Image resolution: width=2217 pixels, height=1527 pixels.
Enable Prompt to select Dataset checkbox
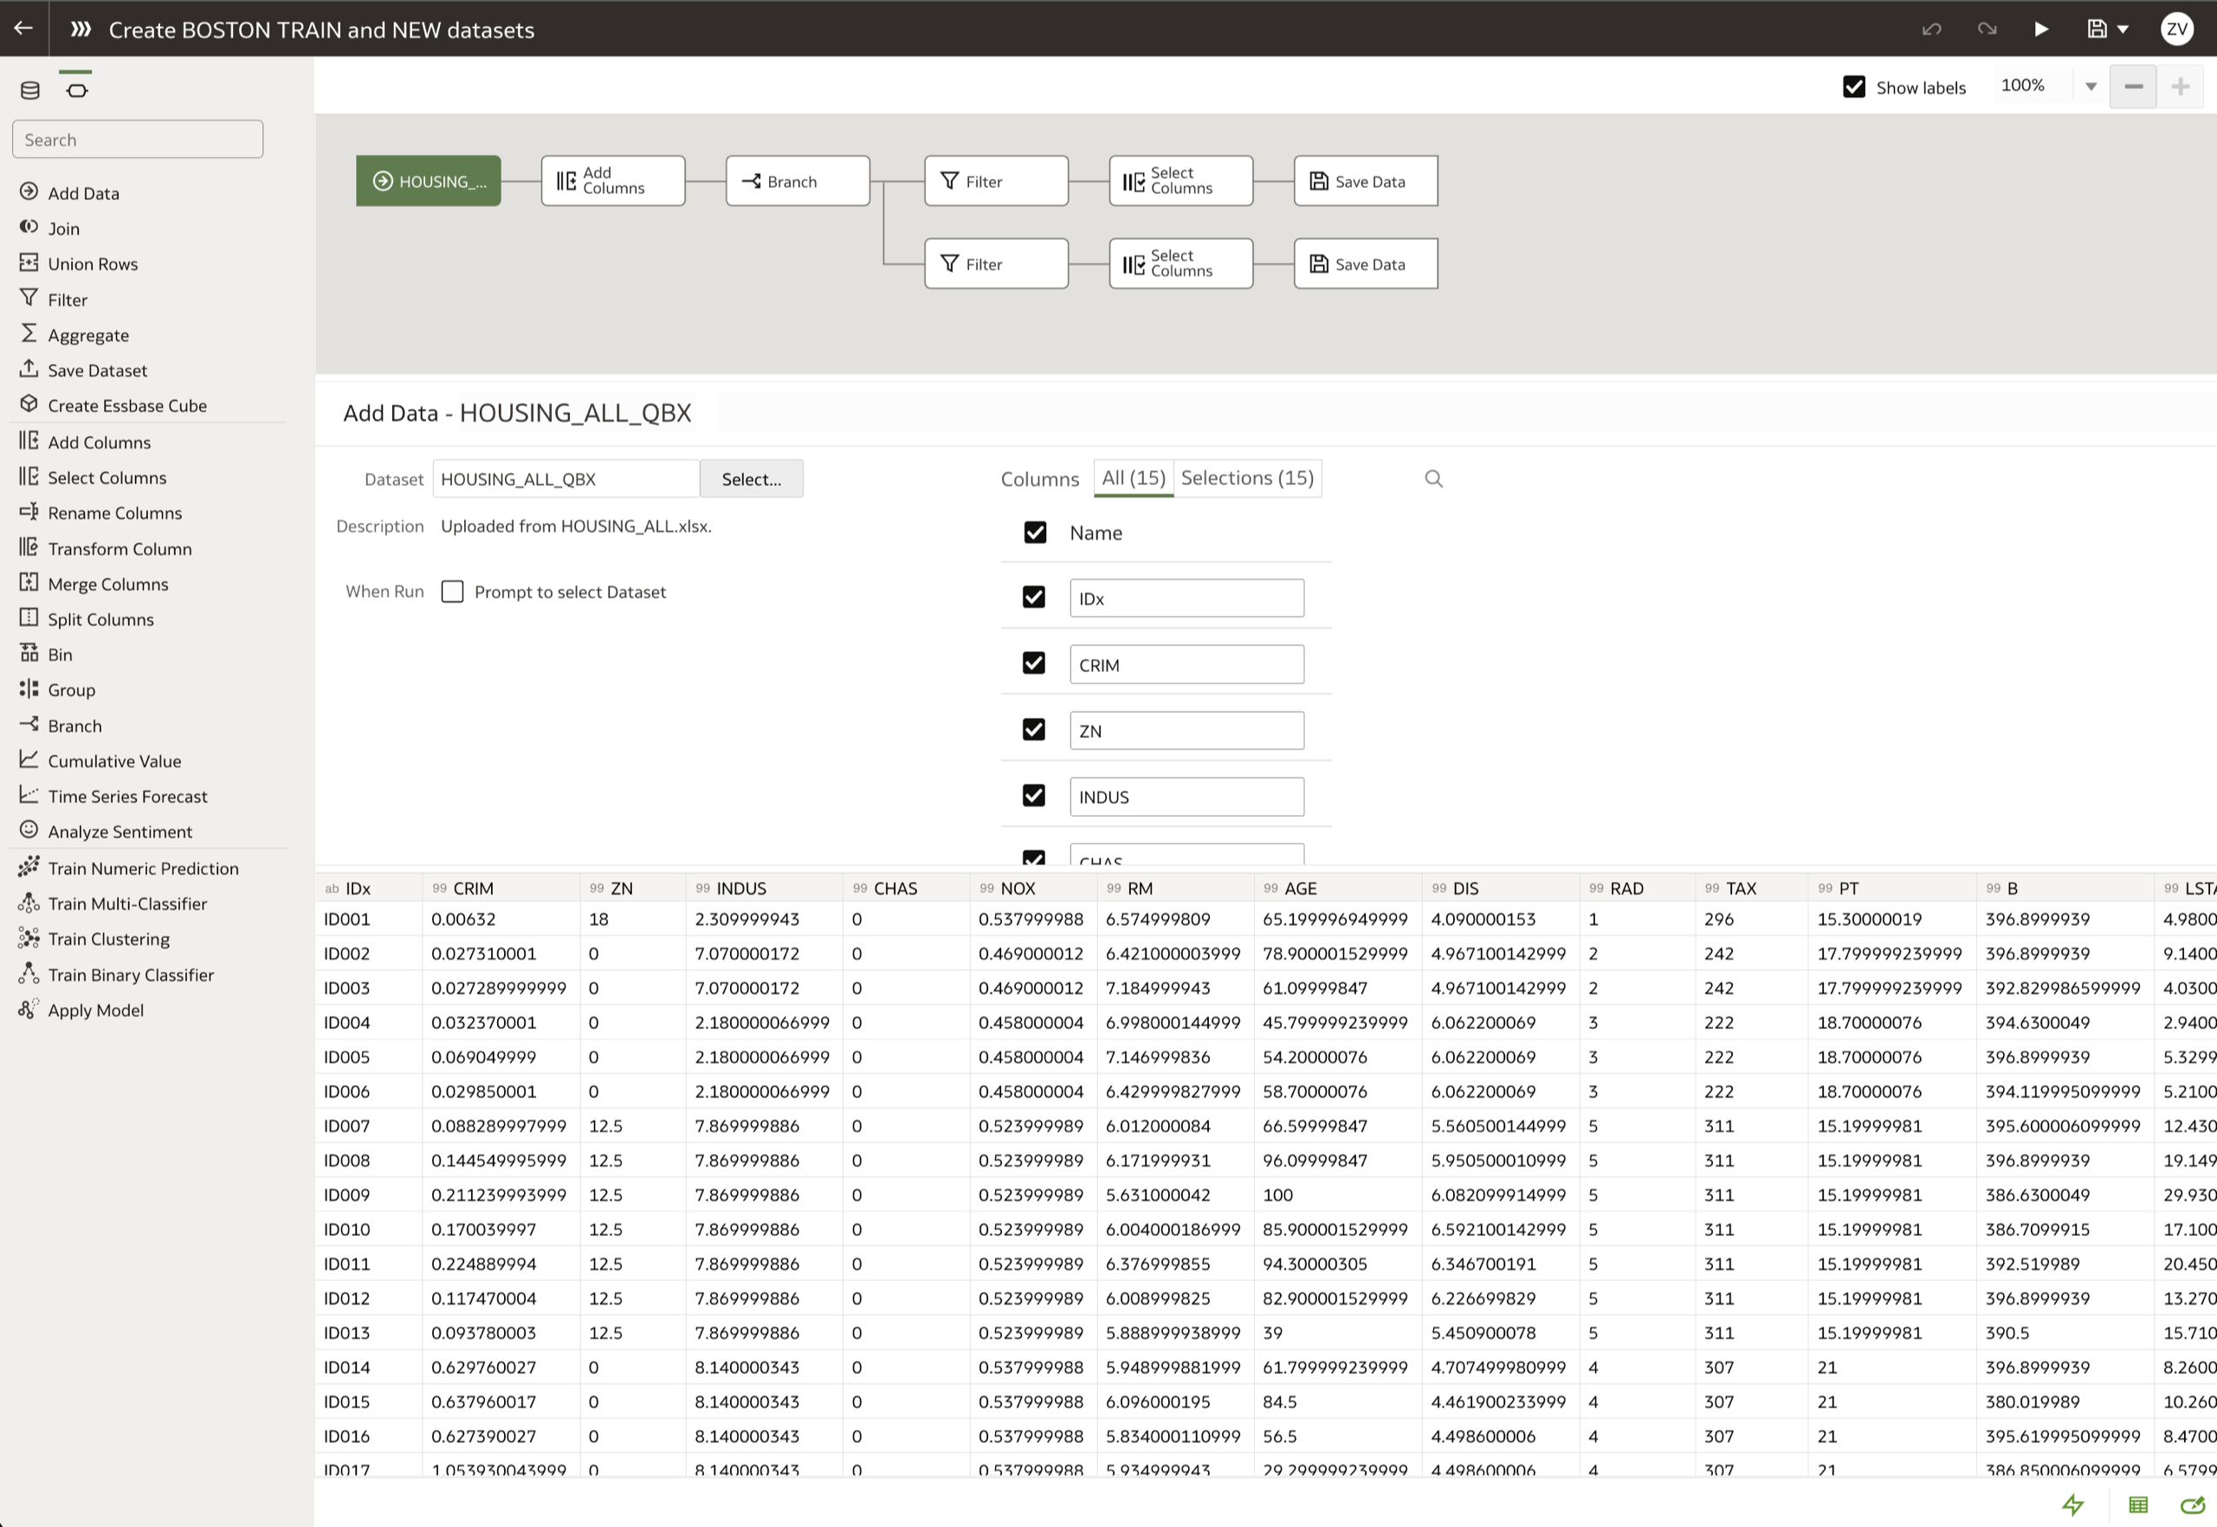point(452,592)
